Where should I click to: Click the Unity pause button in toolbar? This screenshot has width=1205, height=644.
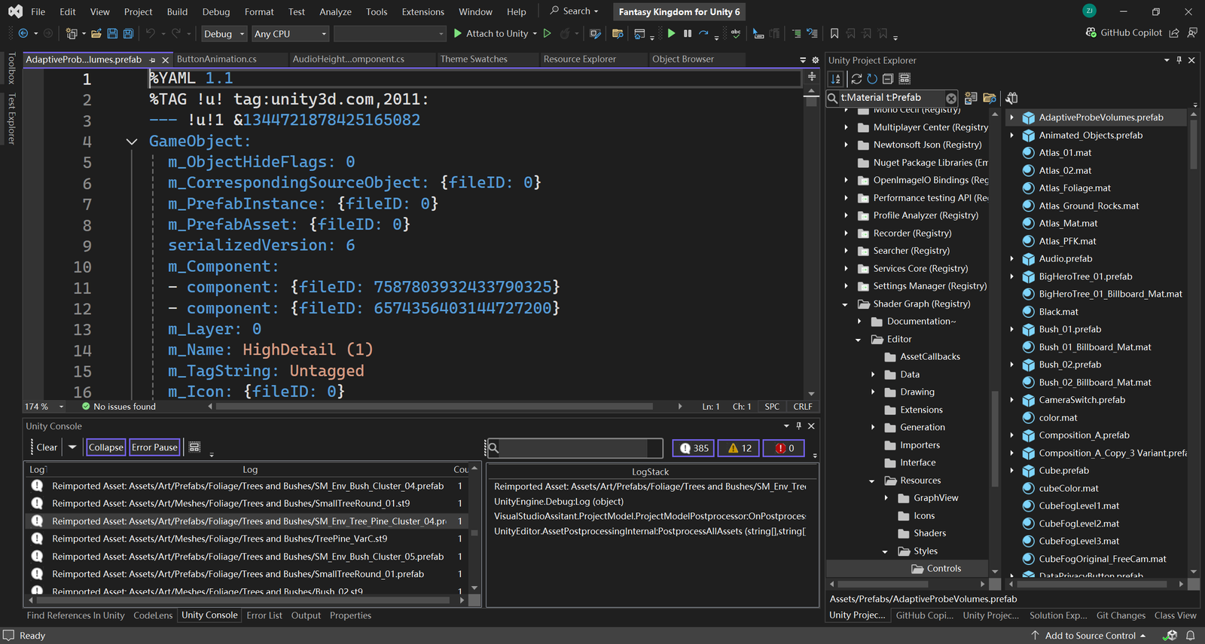pyautogui.click(x=687, y=33)
